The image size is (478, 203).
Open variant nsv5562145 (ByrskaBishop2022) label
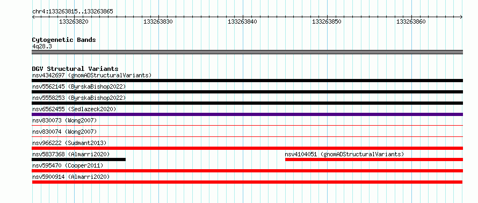coord(79,86)
